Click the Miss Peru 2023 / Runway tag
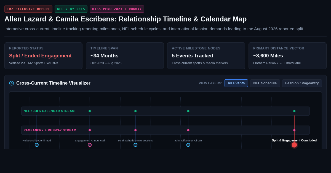The image size is (331, 173). click(x=117, y=9)
